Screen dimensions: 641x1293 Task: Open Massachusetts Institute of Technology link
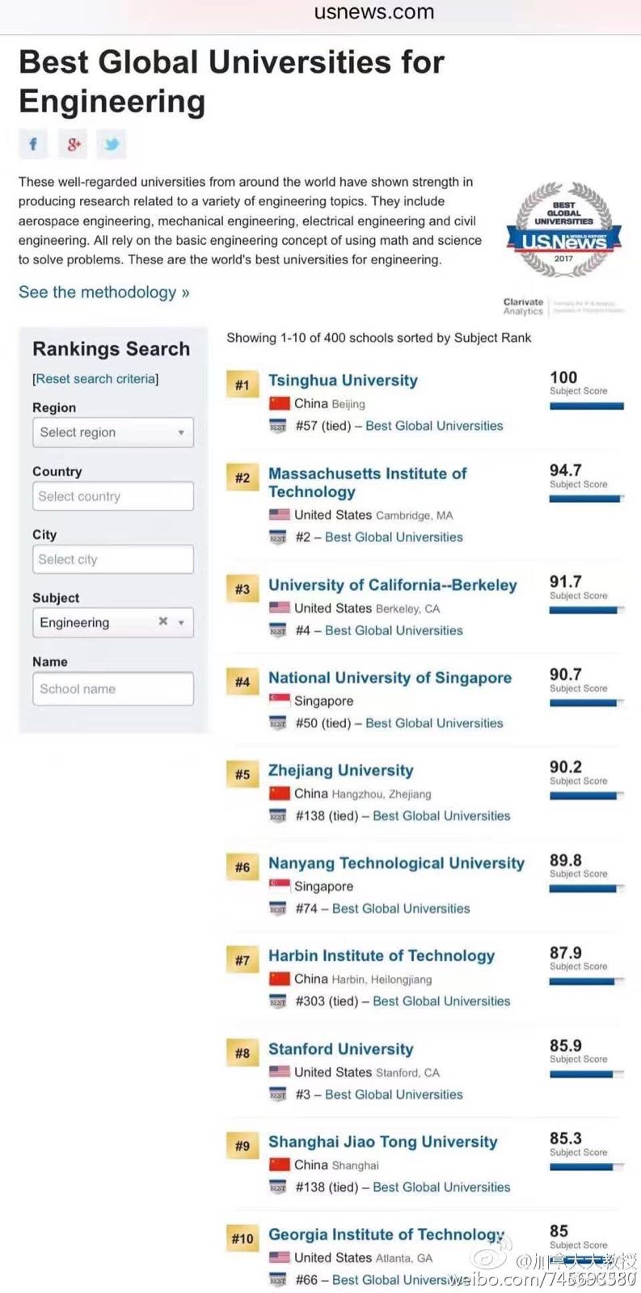367,482
